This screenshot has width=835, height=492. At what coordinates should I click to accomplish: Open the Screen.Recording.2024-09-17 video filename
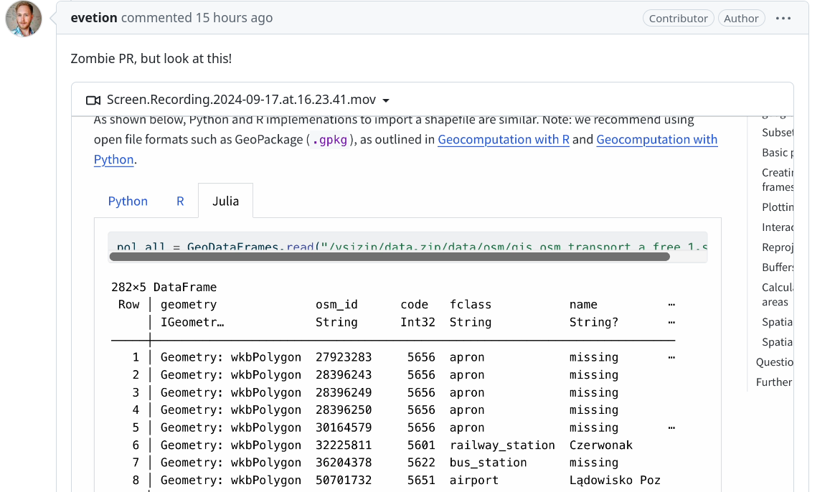point(241,100)
